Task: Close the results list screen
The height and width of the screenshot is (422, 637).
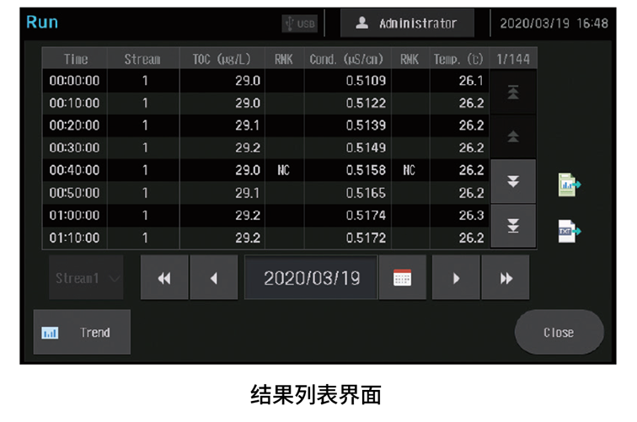Action: pyautogui.click(x=559, y=332)
